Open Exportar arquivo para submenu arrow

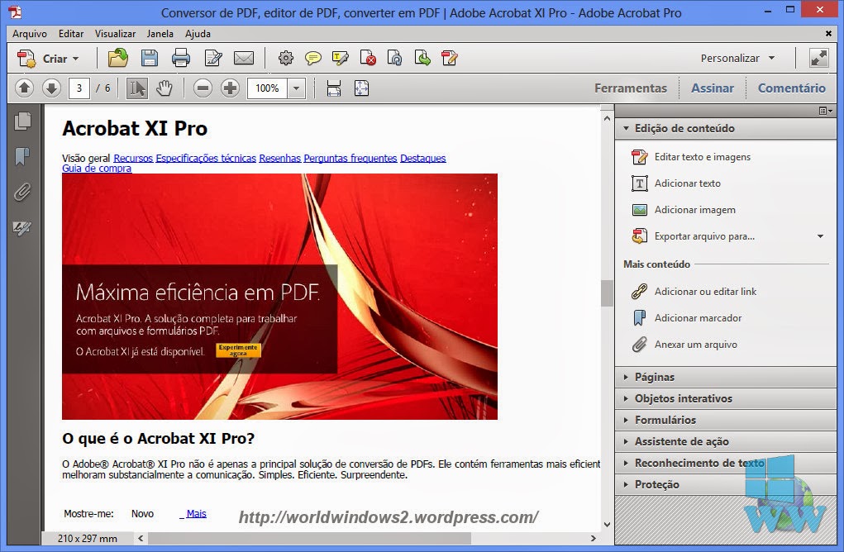coord(820,236)
